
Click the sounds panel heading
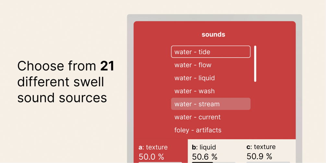(x=213, y=34)
